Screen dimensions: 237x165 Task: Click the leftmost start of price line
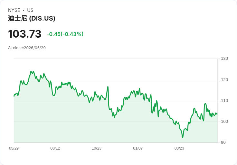coord(14,96)
